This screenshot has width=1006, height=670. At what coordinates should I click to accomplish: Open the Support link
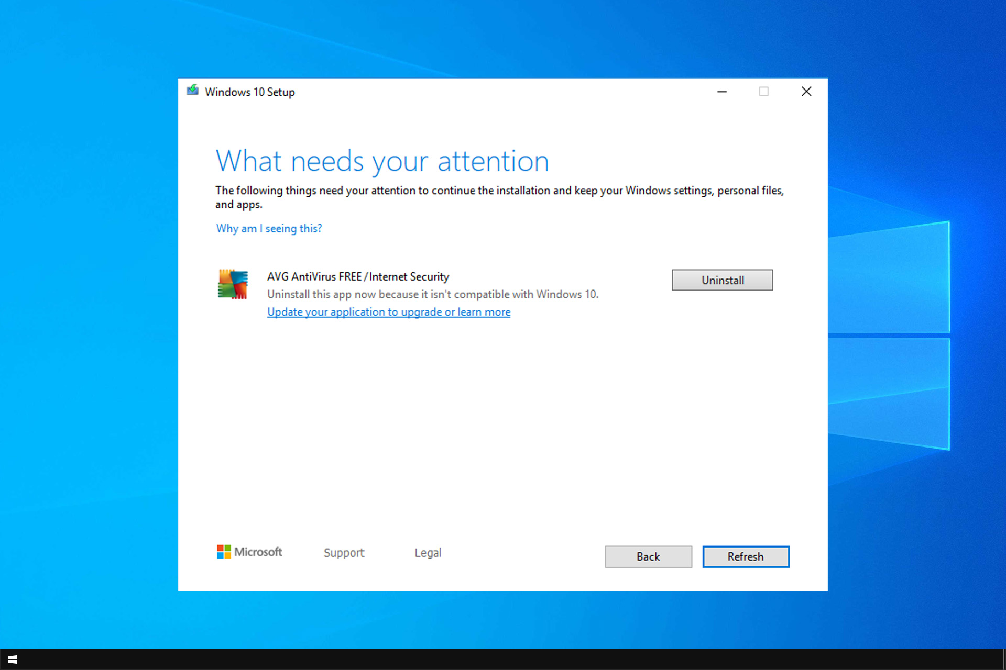click(x=344, y=553)
